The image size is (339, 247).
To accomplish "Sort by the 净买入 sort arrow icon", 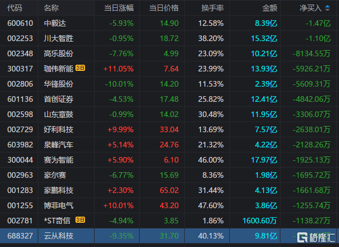I will click(328, 8).
